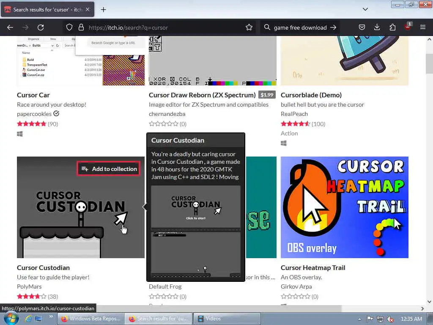Screen dimensions: 433x325
Task: Submit the search with the arrow
Action: point(333,28)
